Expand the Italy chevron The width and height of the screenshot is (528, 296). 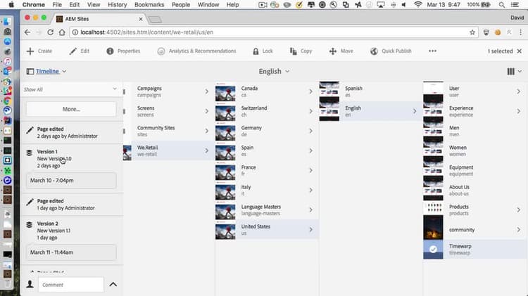(x=310, y=190)
